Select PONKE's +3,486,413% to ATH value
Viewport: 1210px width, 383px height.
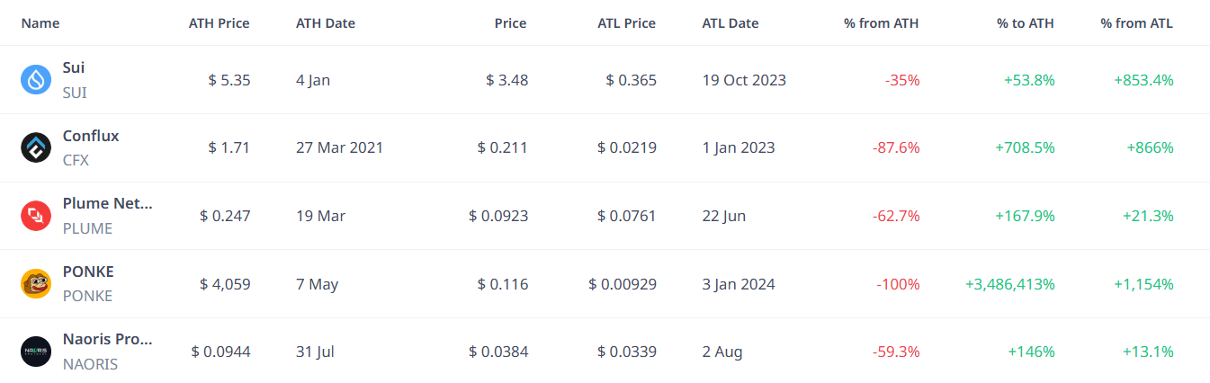point(1010,284)
